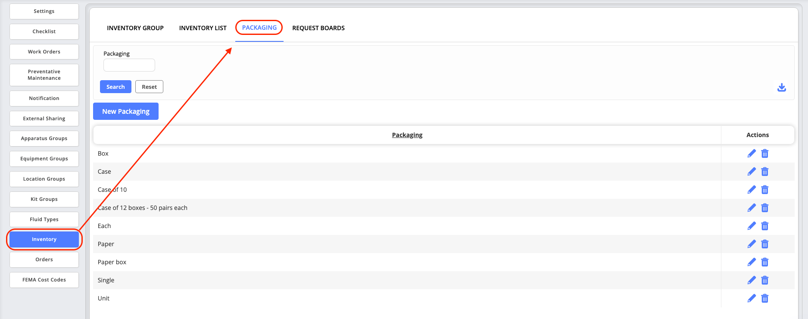Screen dimensions: 808x319
Task: Open Work Orders section
Action: 44,52
